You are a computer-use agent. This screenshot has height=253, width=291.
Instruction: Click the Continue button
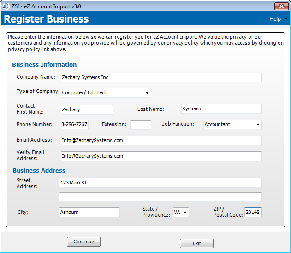tap(83, 241)
